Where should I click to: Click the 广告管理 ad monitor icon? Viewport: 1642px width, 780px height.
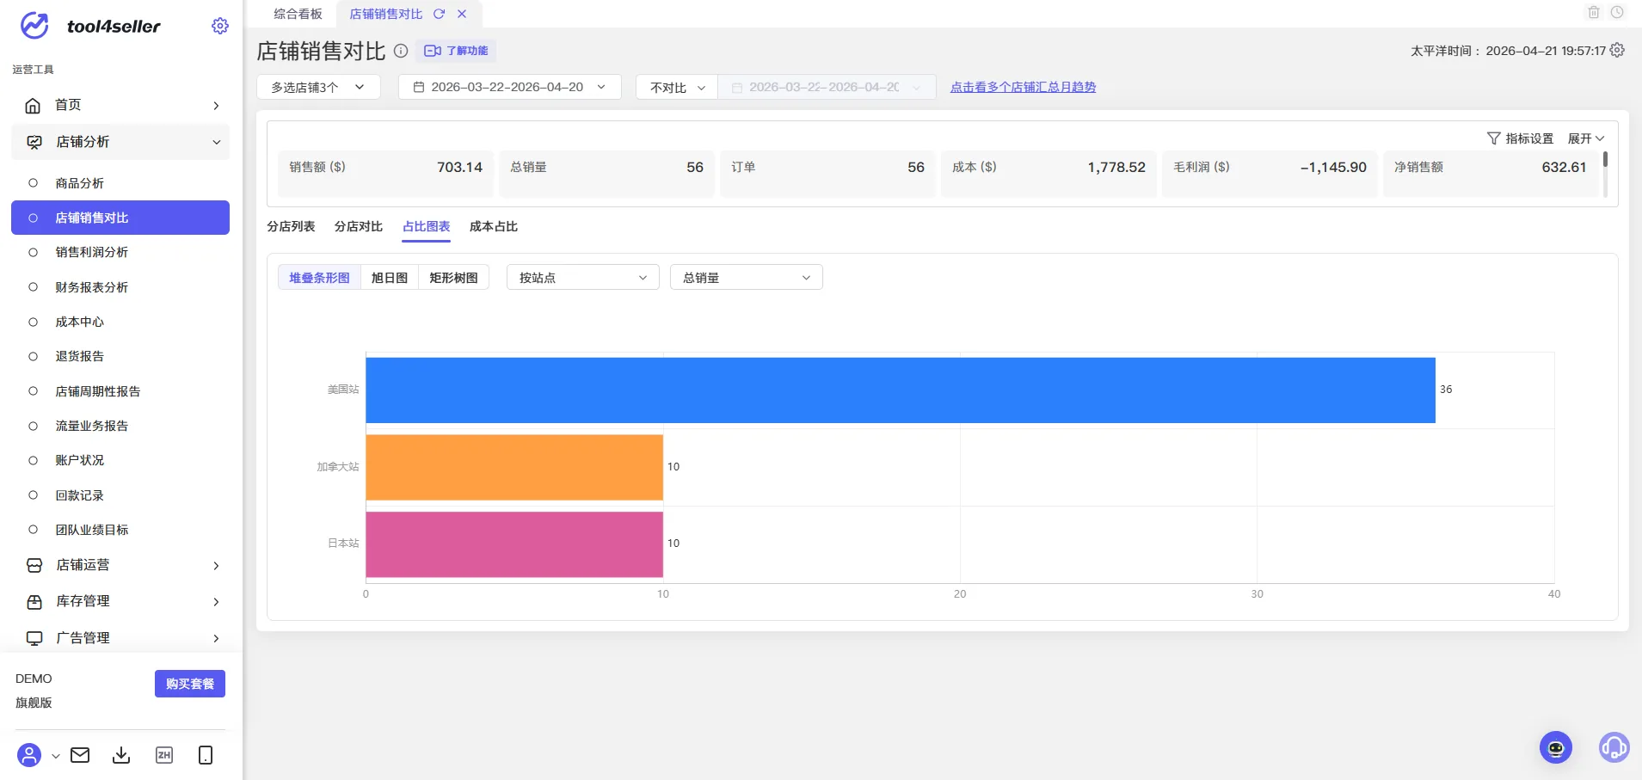(x=34, y=638)
